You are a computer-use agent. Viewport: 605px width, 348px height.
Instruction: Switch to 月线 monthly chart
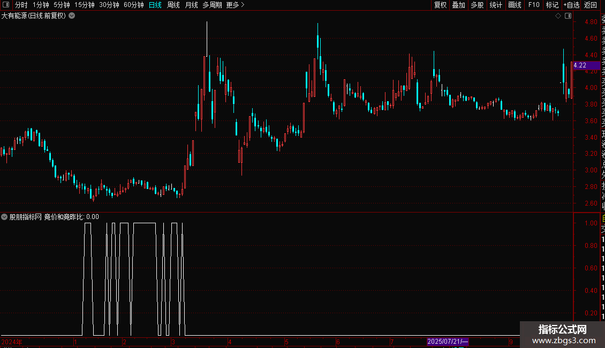coord(191,5)
